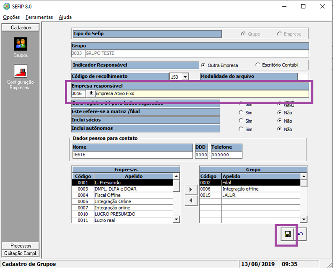Open the Opções menu
The width and height of the screenshot is (333, 268).
pyautogui.click(x=11, y=17)
